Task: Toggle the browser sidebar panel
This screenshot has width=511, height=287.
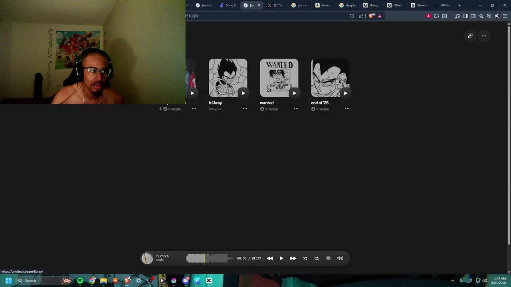Action: click(x=465, y=16)
